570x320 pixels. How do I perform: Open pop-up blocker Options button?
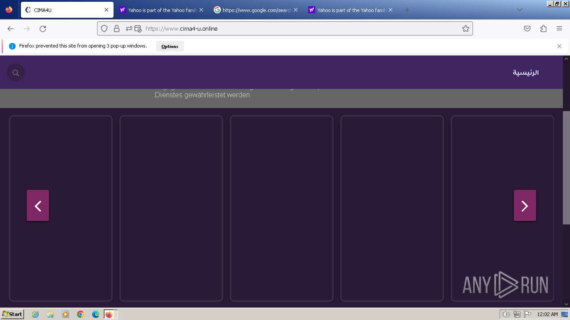[x=170, y=46]
